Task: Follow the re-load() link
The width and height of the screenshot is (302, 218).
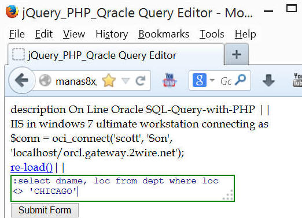Action: (31, 167)
